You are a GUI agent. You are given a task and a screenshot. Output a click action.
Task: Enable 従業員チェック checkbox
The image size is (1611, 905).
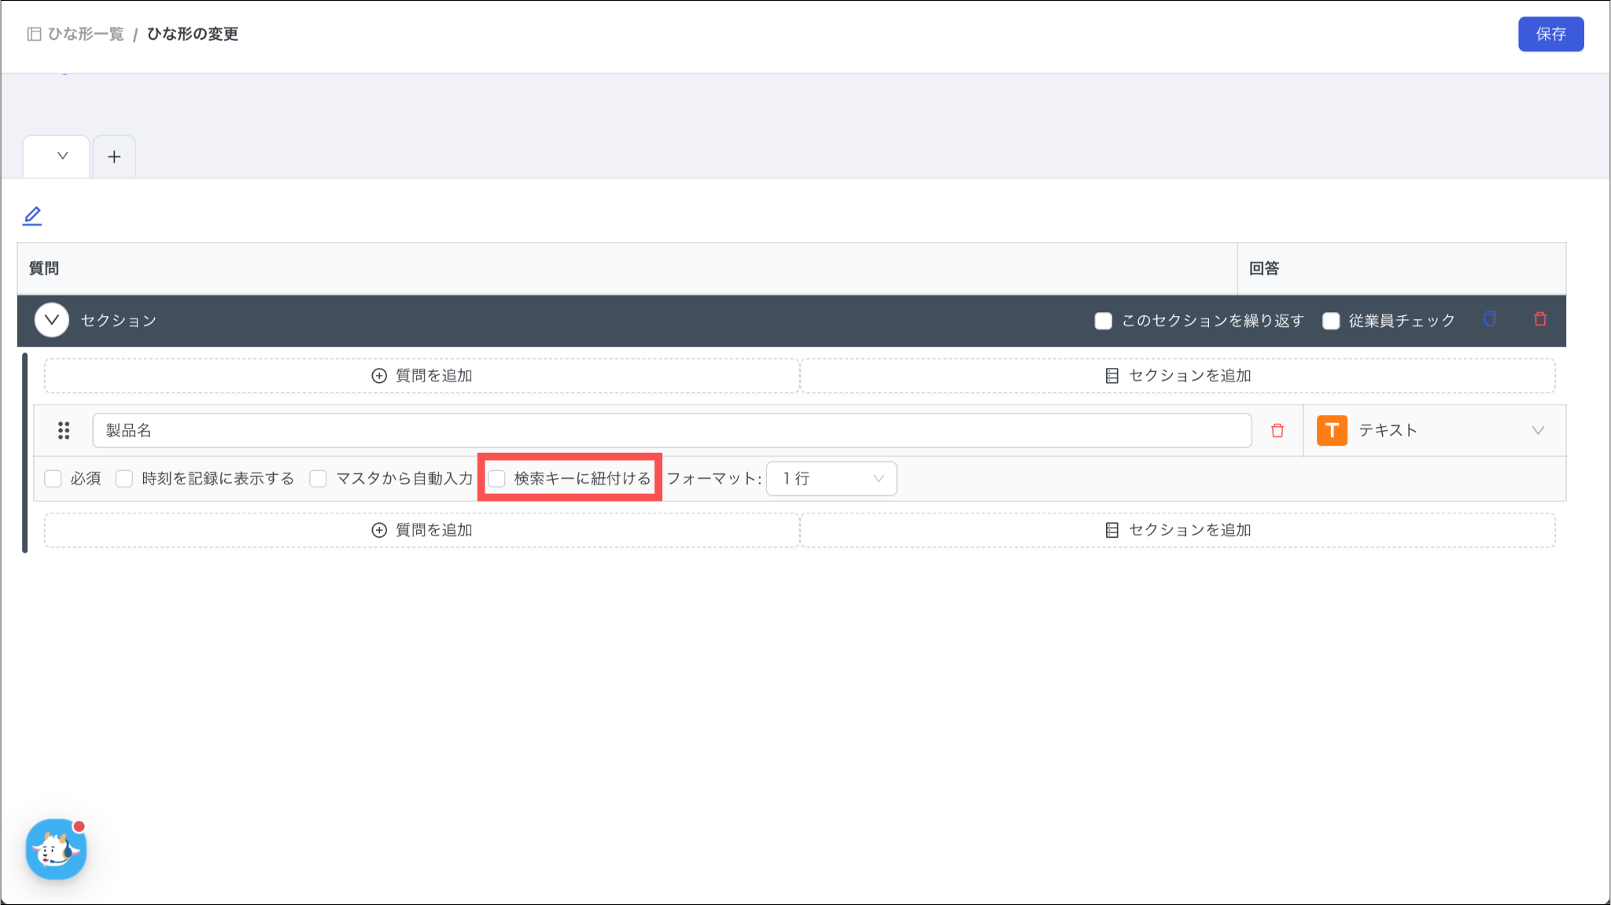click(x=1331, y=321)
